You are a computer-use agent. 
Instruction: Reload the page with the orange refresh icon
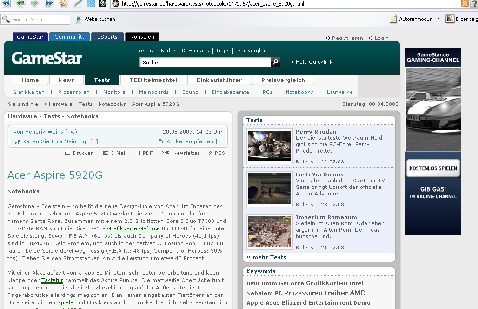(64, 3)
